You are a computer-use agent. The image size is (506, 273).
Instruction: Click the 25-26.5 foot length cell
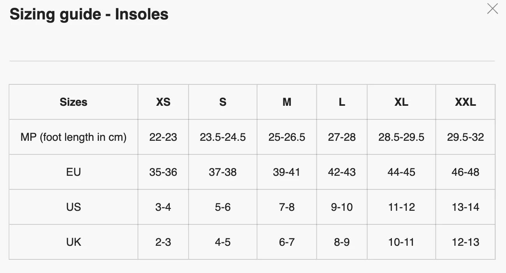287,137
